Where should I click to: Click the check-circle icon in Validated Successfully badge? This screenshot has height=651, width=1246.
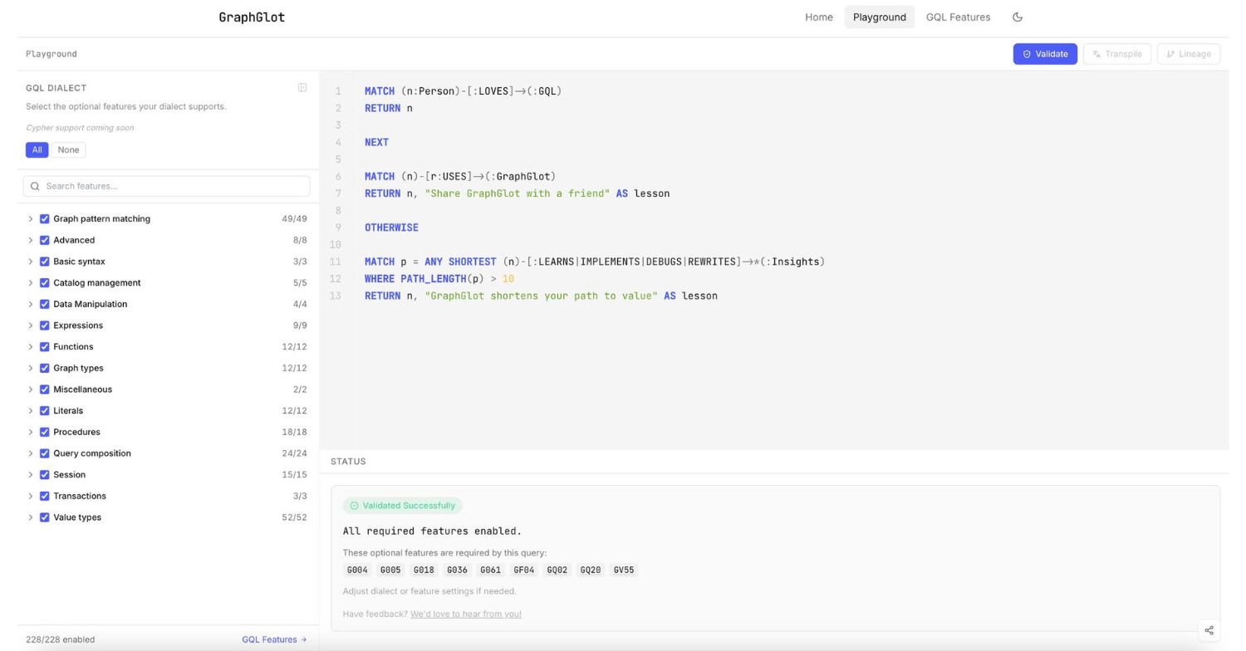coord(355,506)
